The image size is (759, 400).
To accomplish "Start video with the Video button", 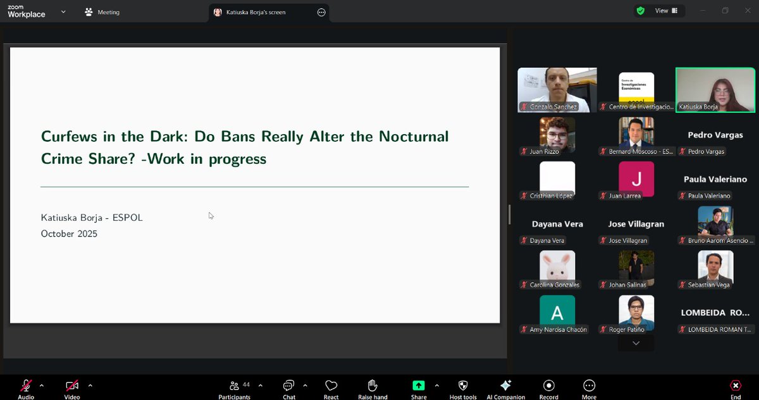I will tap(72, 389).
